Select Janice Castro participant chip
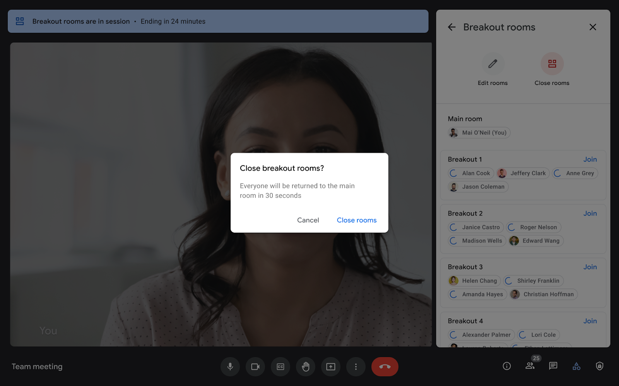 tap(475, 227)
